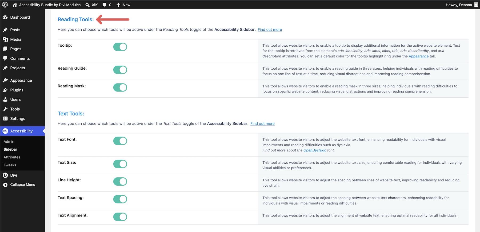
Task: Open the comments bubble icon in admin bar
Action: pos(105,5)
